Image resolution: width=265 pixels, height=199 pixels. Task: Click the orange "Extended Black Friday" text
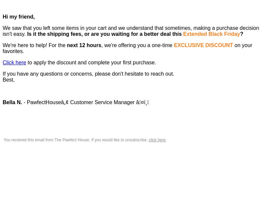tap(211, 34)
